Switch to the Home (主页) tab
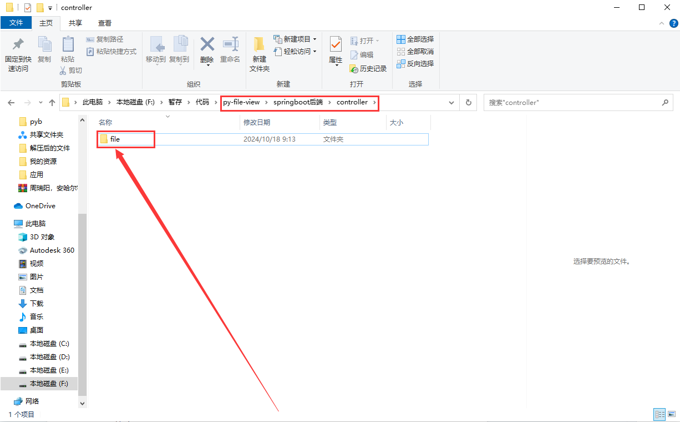The width and height of the screenshot is (680, 422). tap(46, 23)
